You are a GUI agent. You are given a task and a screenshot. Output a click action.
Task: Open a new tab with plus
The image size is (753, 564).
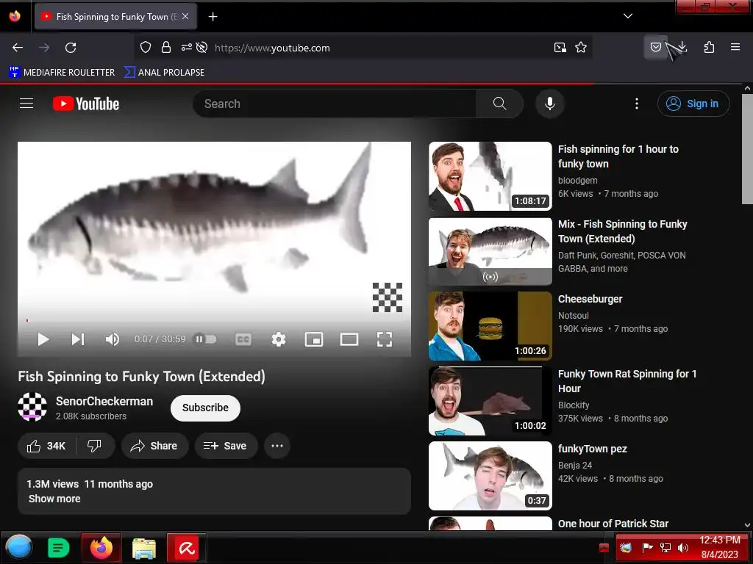213,17
